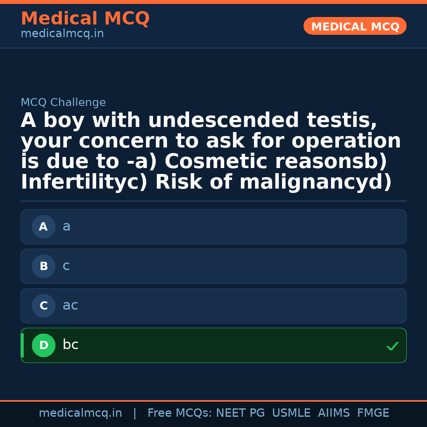
Task: Click the green checkmark on answer D
Action: [393, 346]
